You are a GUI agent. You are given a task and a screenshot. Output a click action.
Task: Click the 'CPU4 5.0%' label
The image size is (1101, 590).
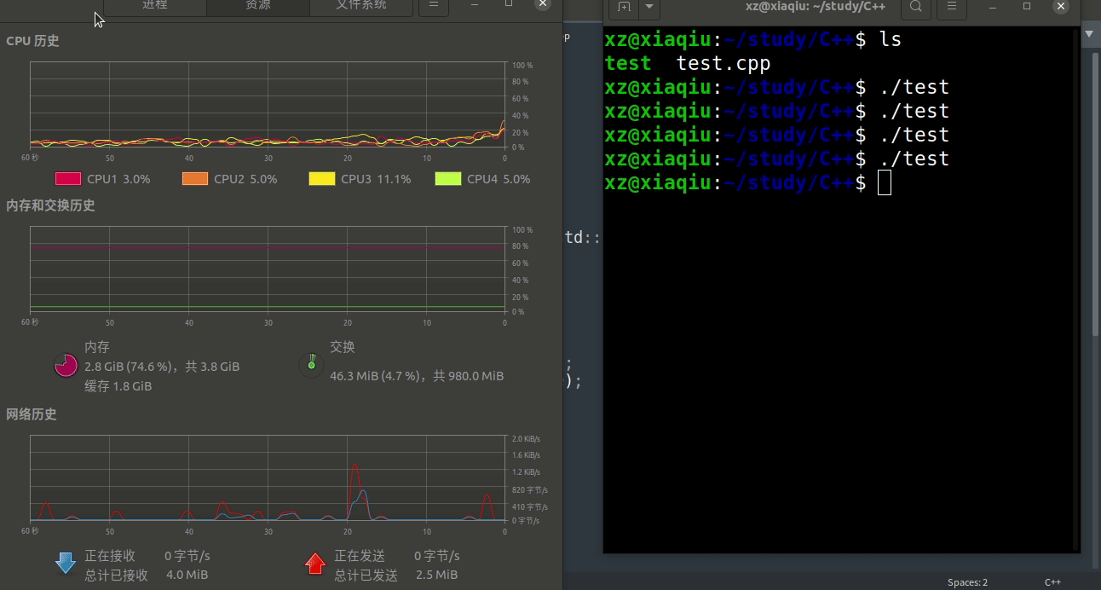[x=499, y=179]
